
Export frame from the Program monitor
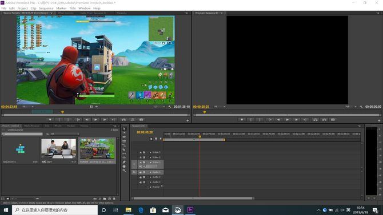point(333,120)
